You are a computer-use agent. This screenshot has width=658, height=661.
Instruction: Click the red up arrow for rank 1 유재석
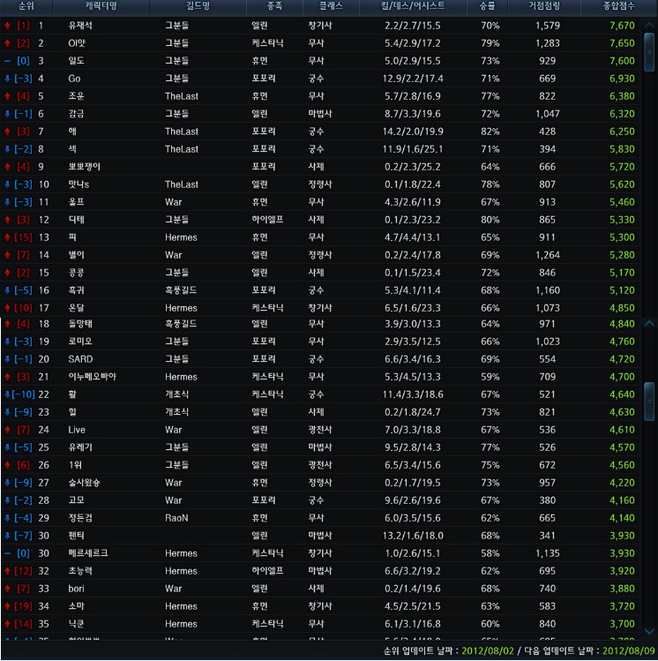[x=8, y=26]
